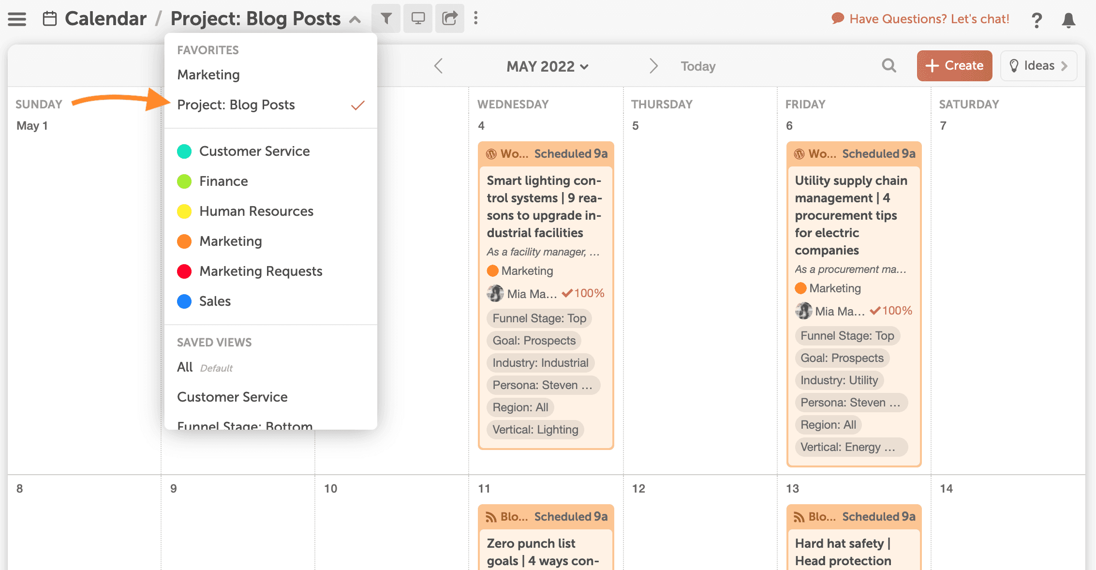Click the calendar icon beside Calendar title

tap(50, 19)
